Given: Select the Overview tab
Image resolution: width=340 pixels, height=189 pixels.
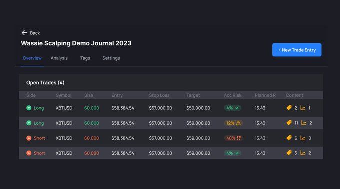Looking at the screenshot, I should coord(32,58).
